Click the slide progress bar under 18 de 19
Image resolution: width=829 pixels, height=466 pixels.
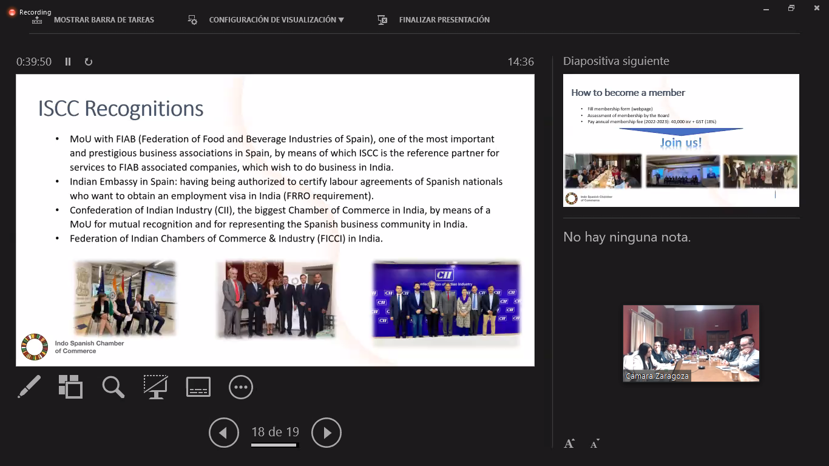[274, 445]
